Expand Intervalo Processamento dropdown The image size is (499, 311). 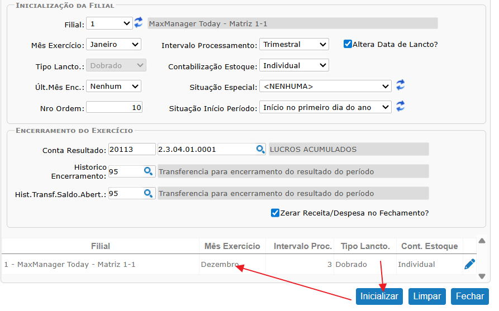(x=294, y=44)
